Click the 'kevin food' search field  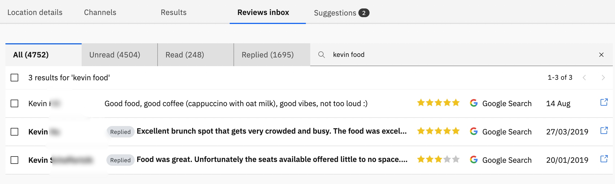point(461,55)
